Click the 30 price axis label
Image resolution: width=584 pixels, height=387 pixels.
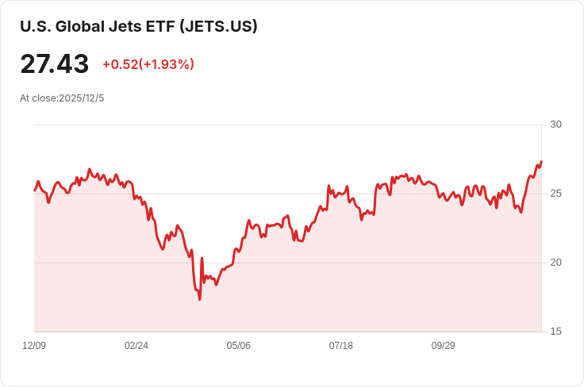pos(555,125)
